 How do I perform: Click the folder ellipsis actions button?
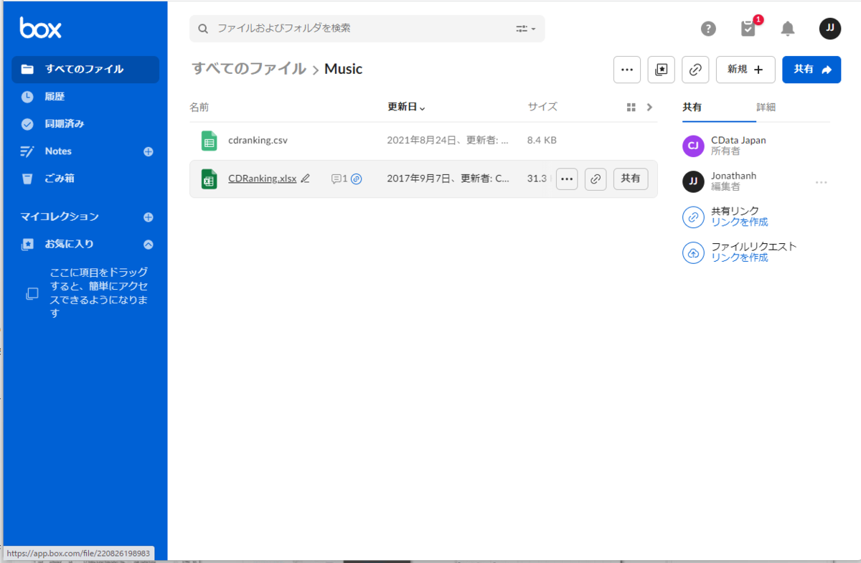click(626, 70)
